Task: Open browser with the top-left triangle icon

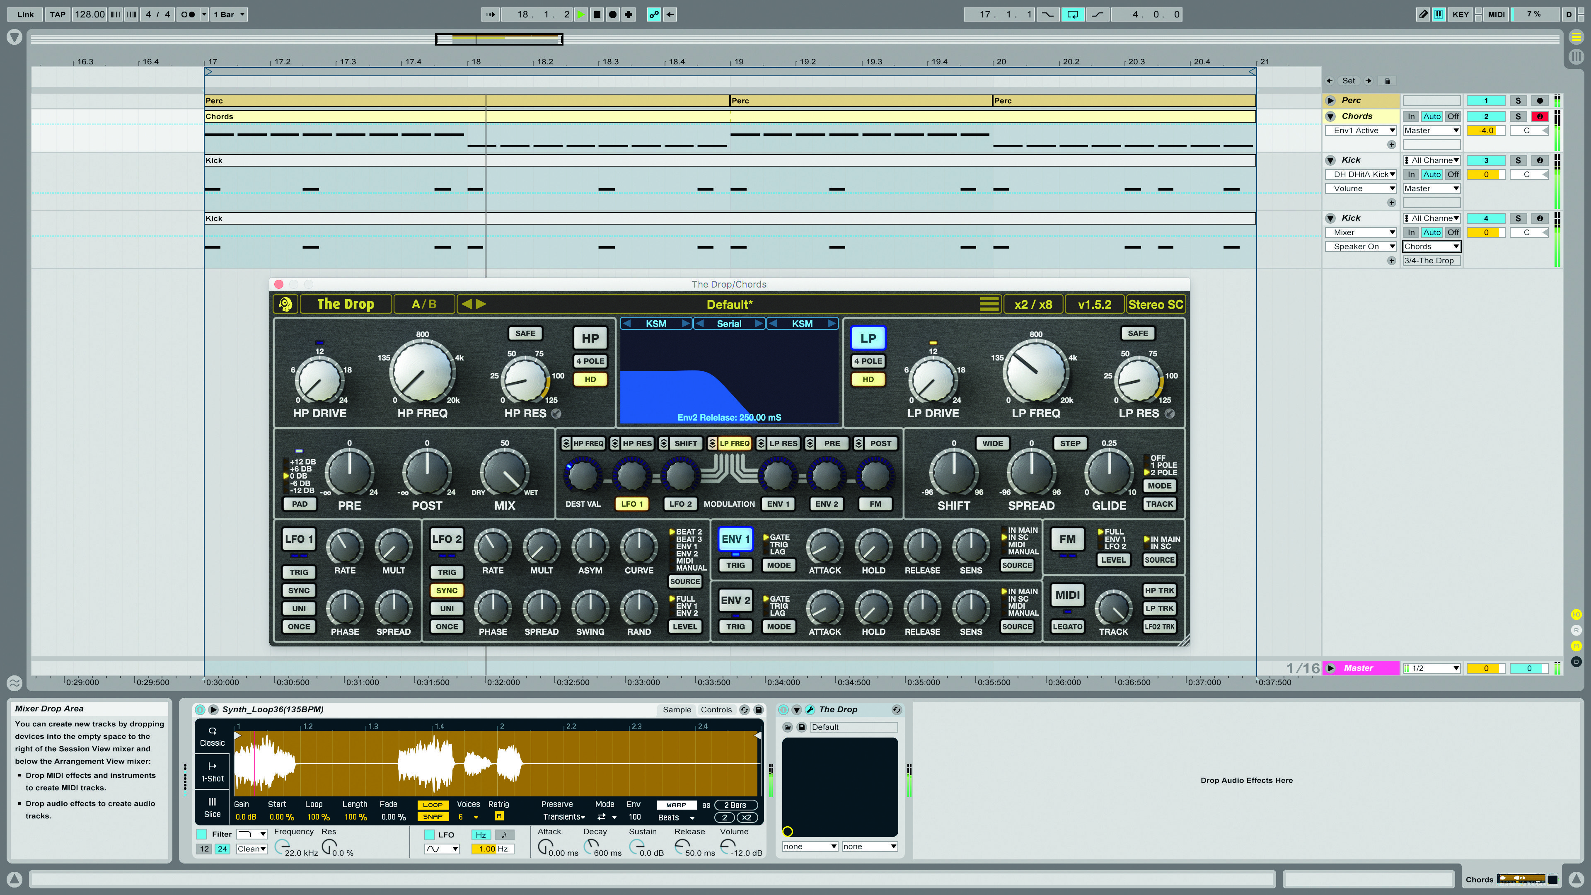Action: (x=14, y=38)
